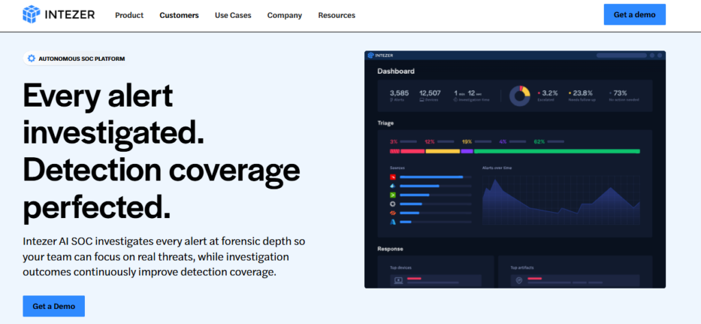Image resolution: width=701 pixels, height=324 pixels.
Task: Click the shield icon under Top artifacts
Action: click(x=519, y=281)
